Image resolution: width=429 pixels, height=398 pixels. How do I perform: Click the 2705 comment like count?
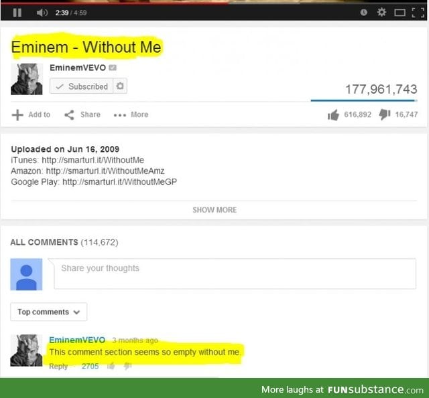90,367
